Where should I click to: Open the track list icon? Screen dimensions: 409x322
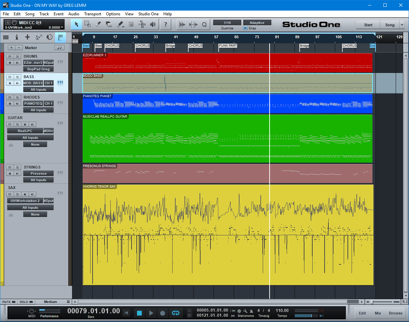pyautogui.click(x=6, y=38)
